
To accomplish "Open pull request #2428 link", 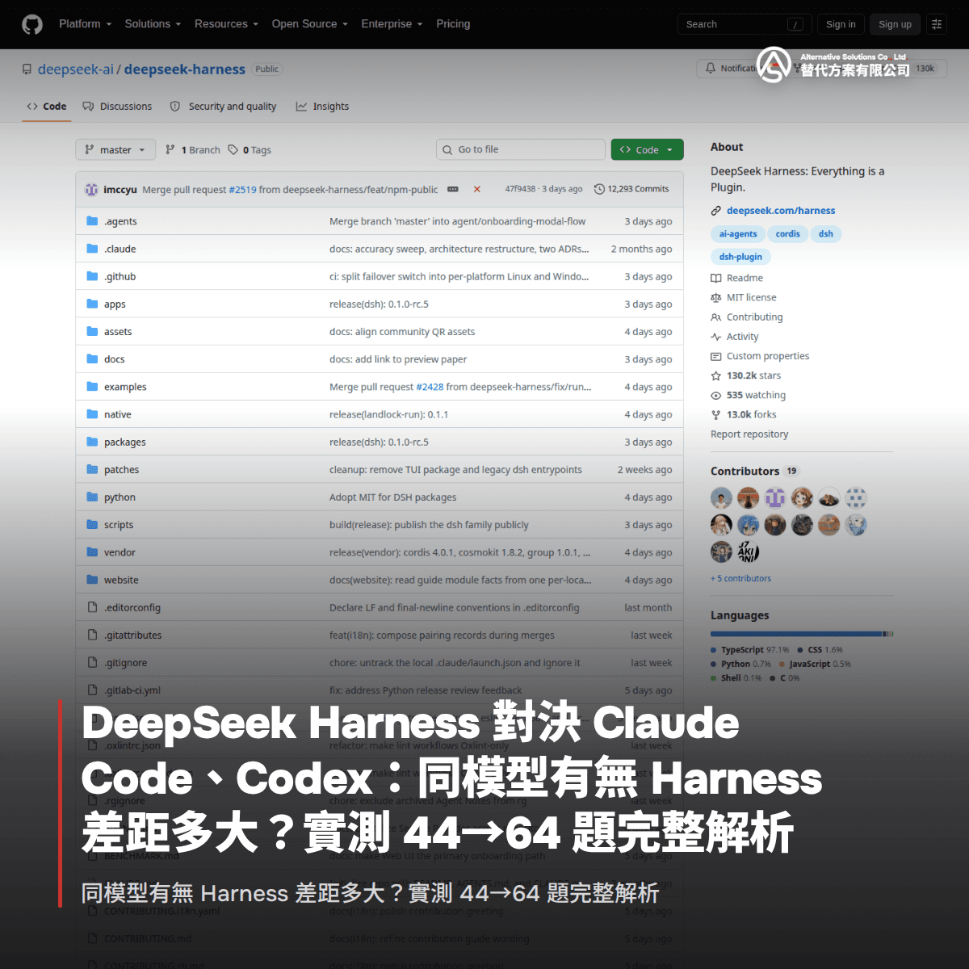I will 430,387.
